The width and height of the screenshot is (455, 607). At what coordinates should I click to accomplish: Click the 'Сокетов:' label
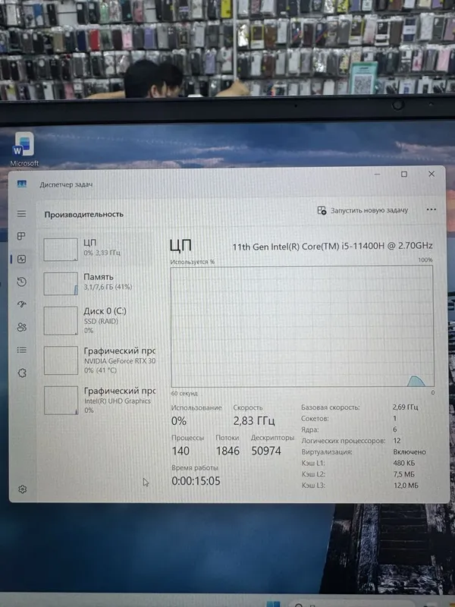pos(315,419)
